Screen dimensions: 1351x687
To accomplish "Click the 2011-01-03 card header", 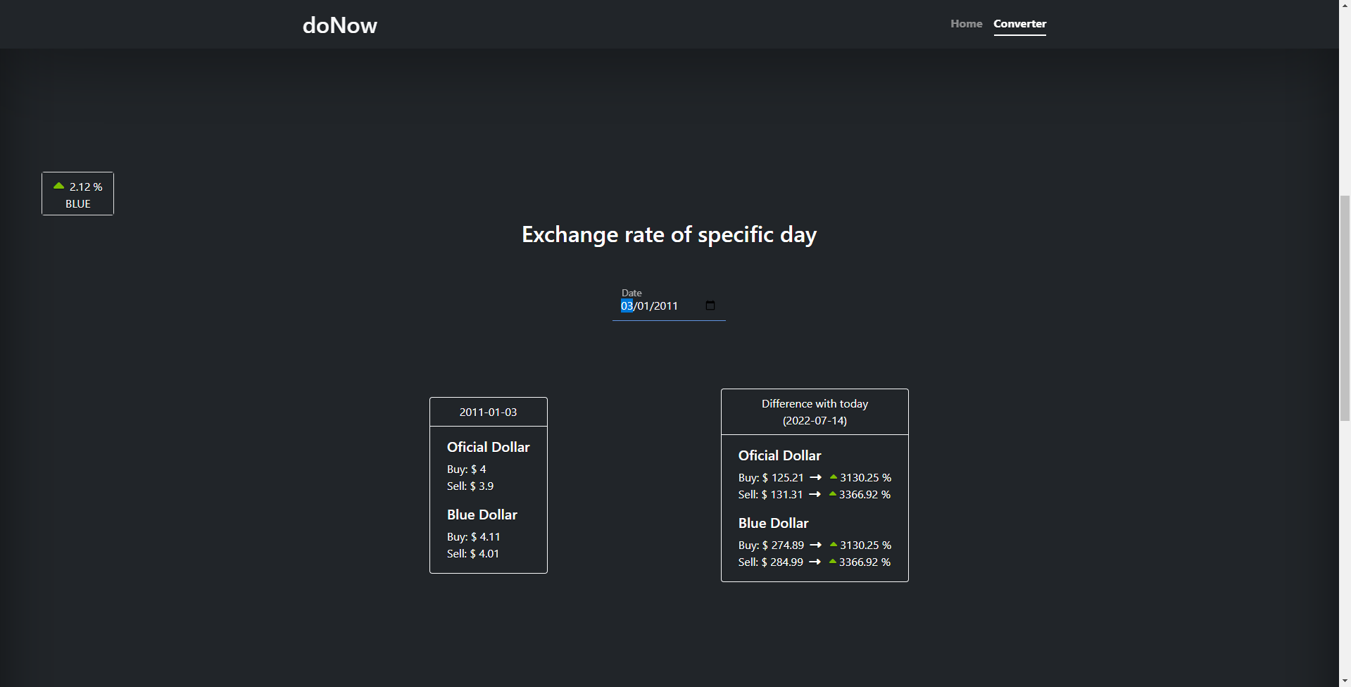I will (x=488, y=412).
